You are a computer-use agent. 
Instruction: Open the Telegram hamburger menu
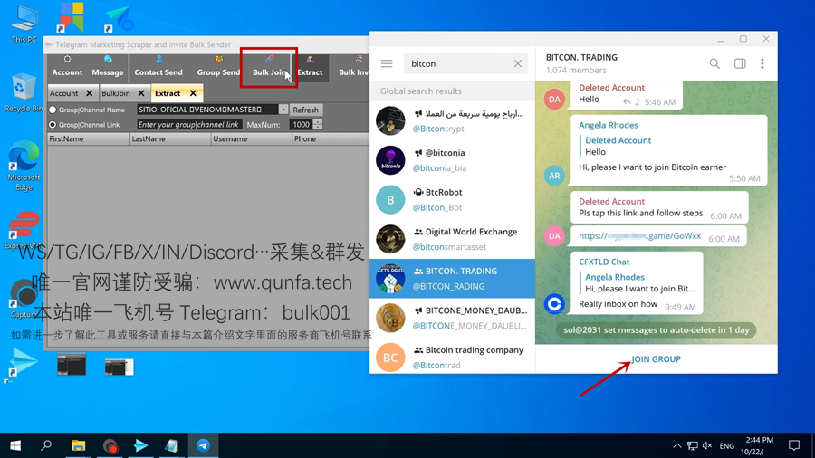click(387, 63)
